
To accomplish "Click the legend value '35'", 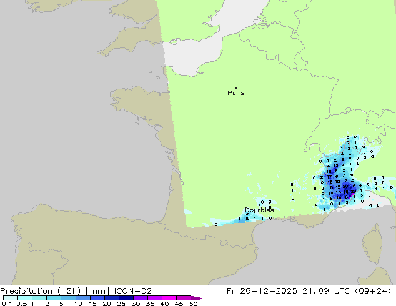I will coord(150,304).
